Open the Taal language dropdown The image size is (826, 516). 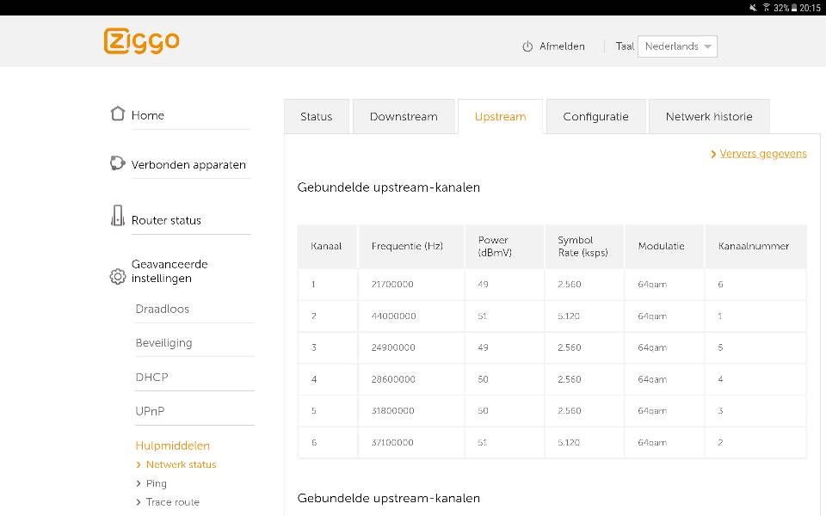pyautogui.click(x=677, y=46)
